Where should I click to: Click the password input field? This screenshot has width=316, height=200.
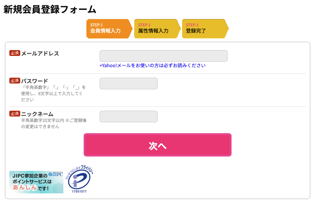(x=128, y=83)
